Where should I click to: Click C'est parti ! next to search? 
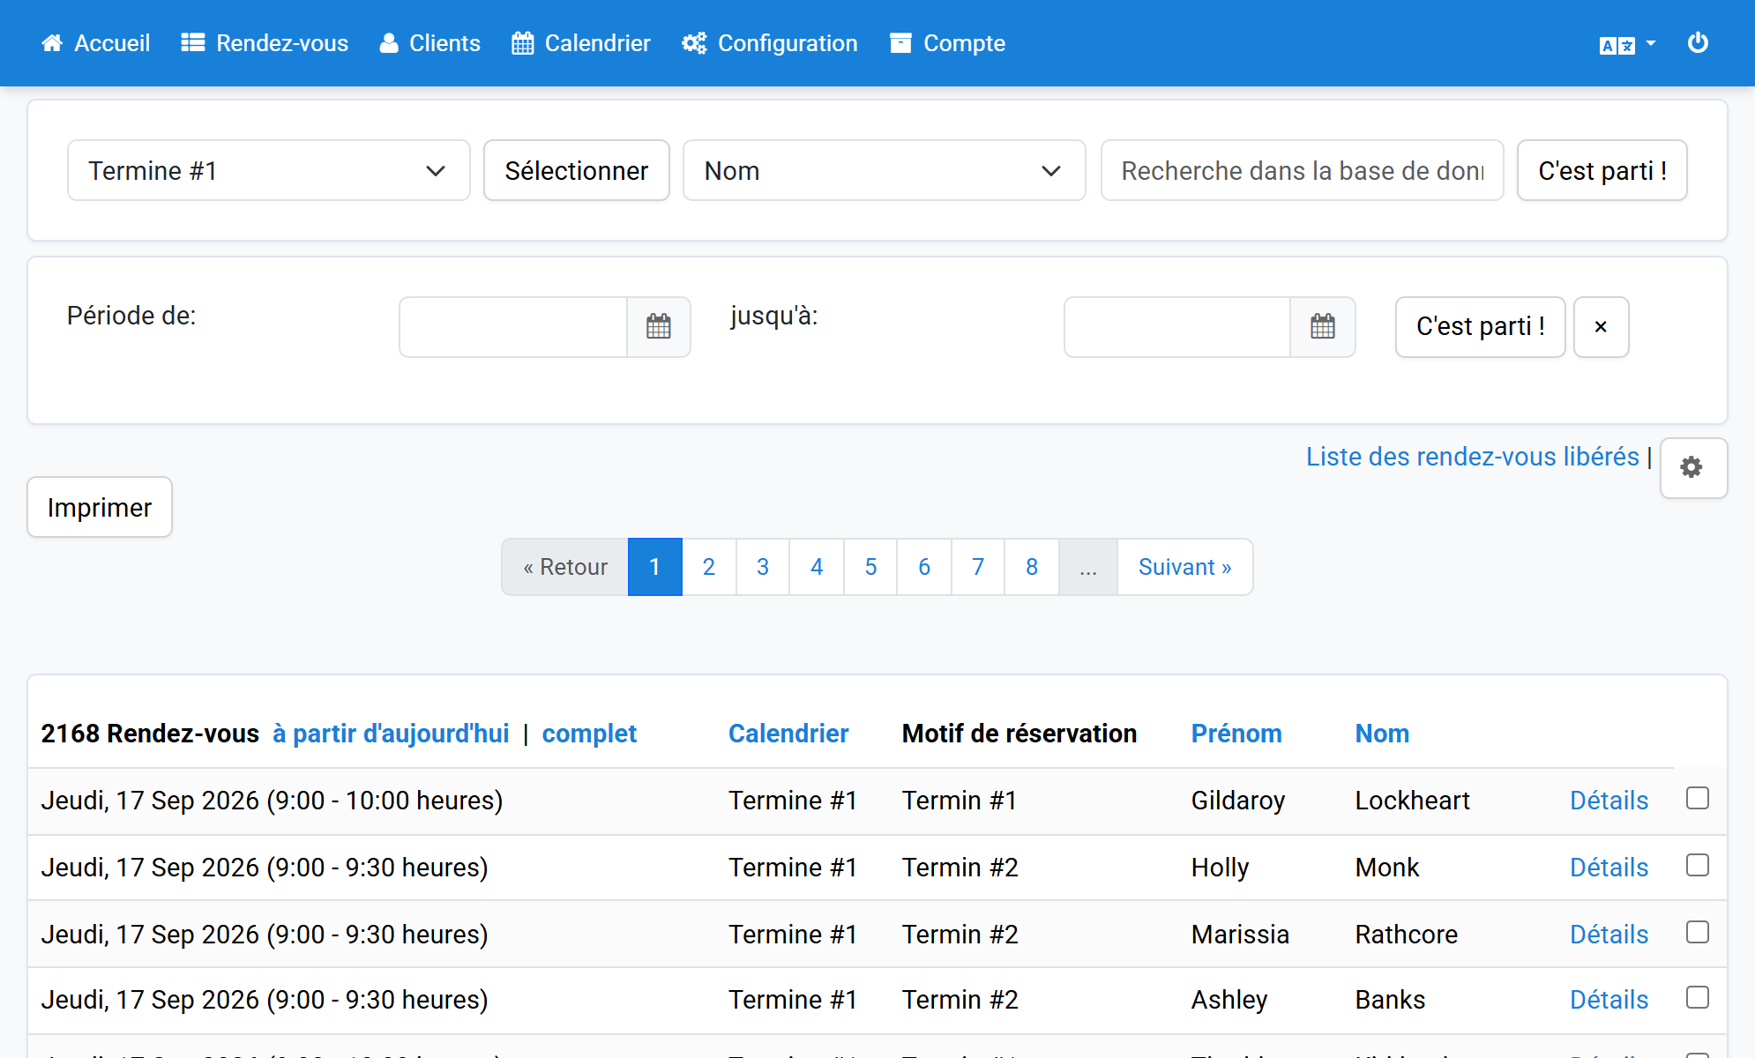click(1602, 170)
